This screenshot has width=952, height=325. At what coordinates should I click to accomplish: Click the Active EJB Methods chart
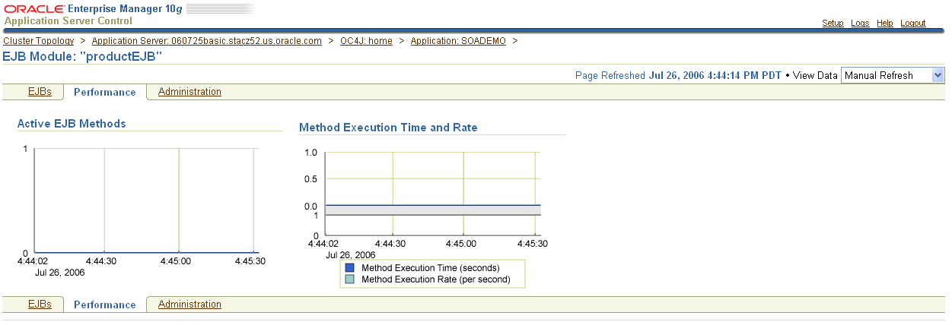pyautogui.click(x=145, y=200)
